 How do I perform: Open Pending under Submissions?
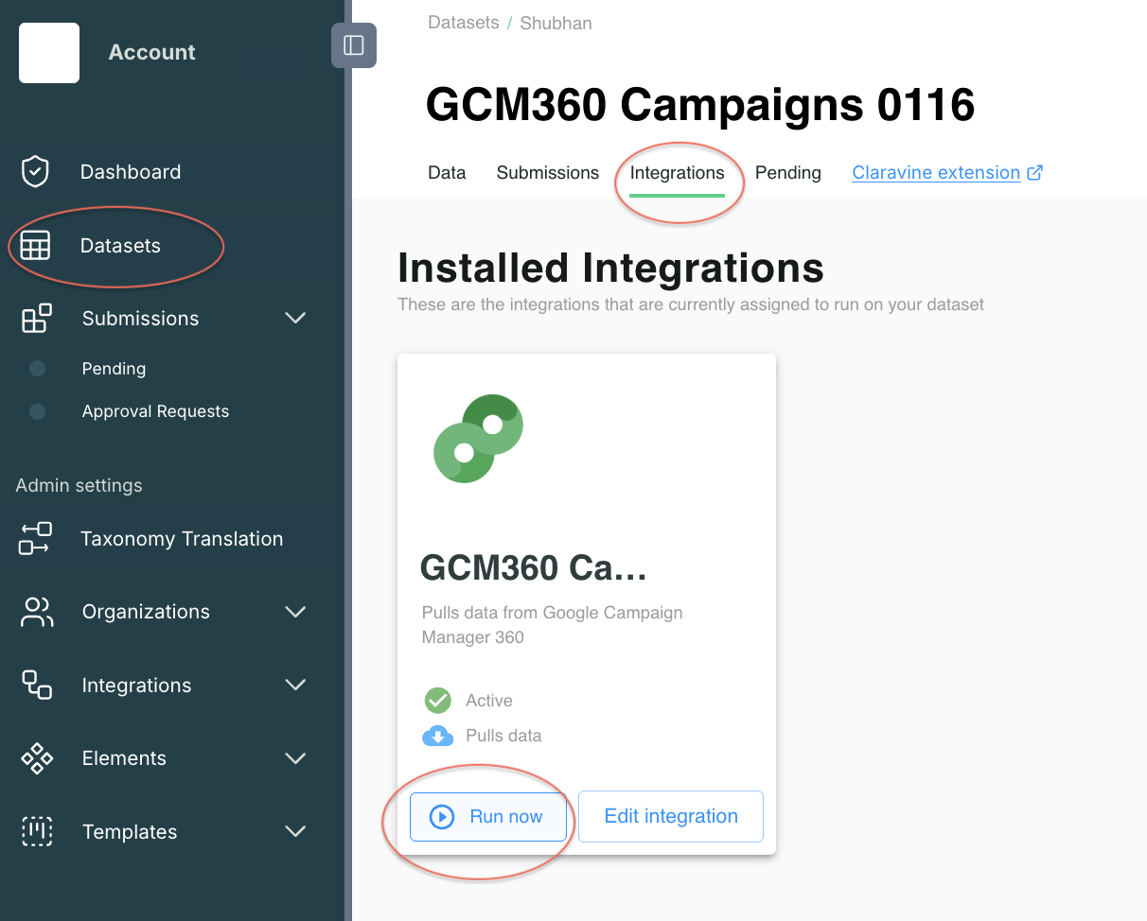coord(114,369)
